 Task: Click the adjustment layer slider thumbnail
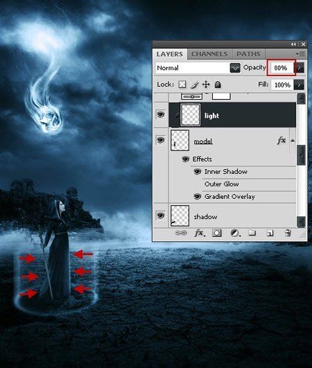click(192, 96)
